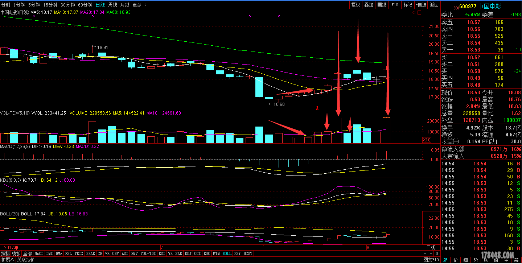The height and width of the screenshot is (264, 522).
Task: Open the 模板 templates tab
Action: pyautogui.click(x=16, y=253)
